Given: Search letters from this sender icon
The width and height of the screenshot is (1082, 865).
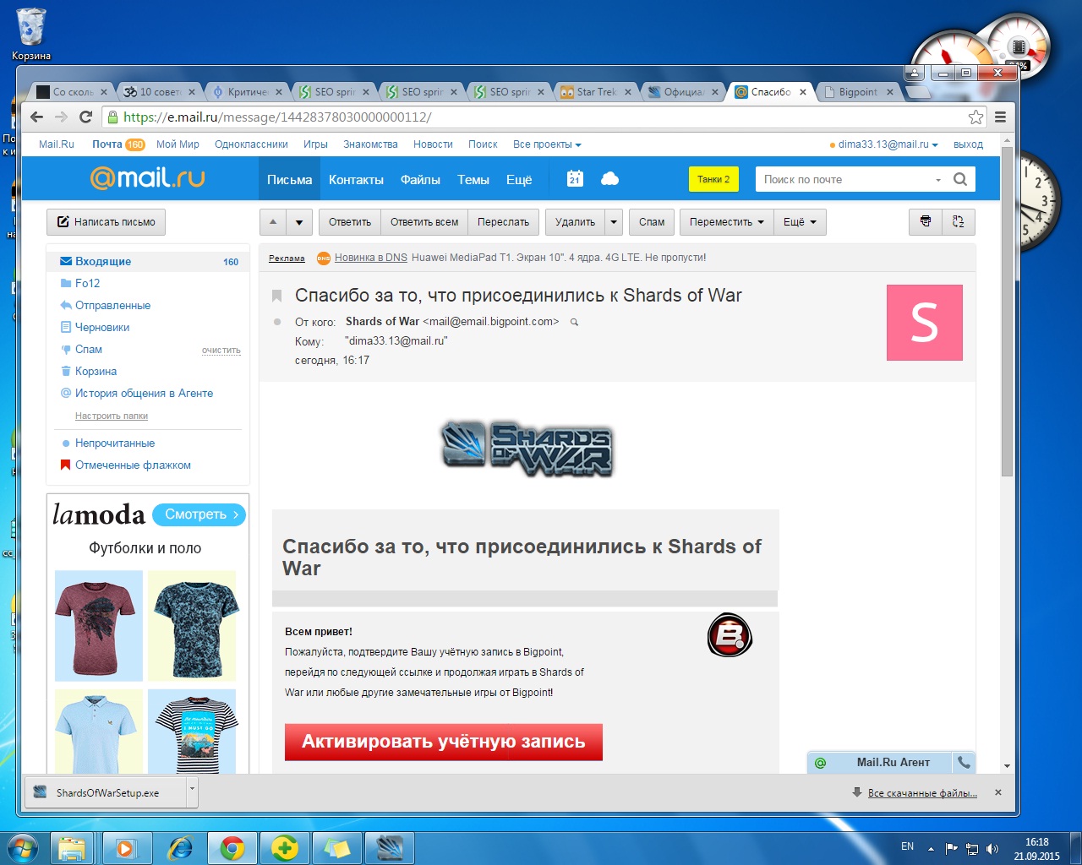Looking at the screenshot, I should click(574, 322).
